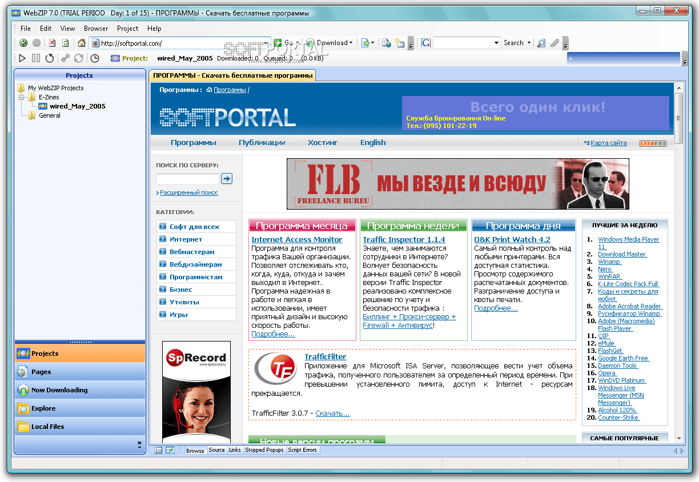
Task: Click the Stop loading page icon
Action: coord(52,43)
